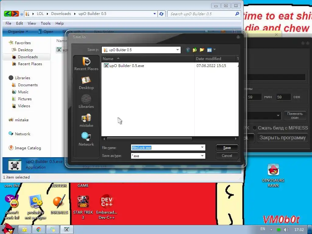Click the Angry Birds Start button
This screenshot has height=234, width=312.
(8, 229)
